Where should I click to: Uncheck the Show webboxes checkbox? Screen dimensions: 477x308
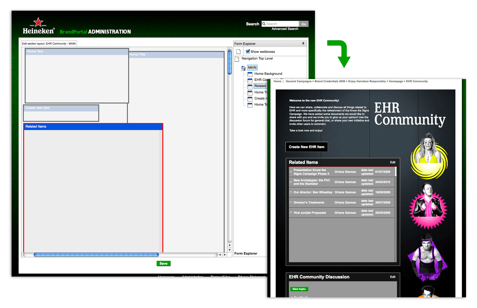click(248, 51)
